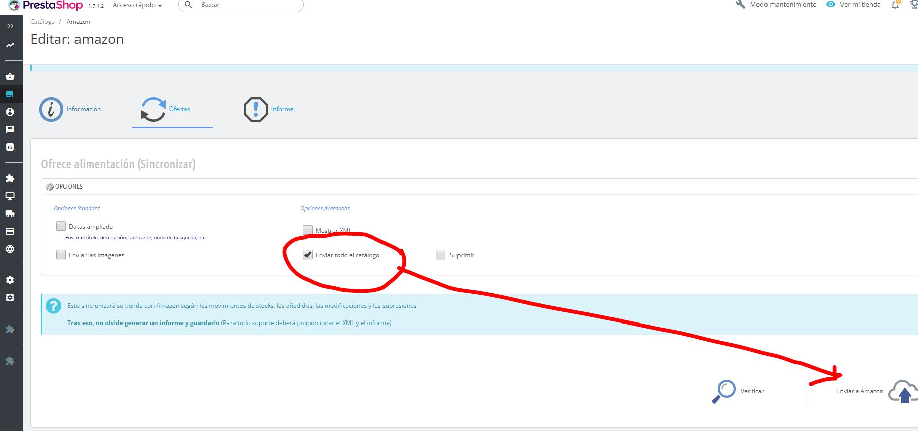Screen dimensions: 918x431
Task: Open Payment via the credit card sidebar icon
Action: 10,231
